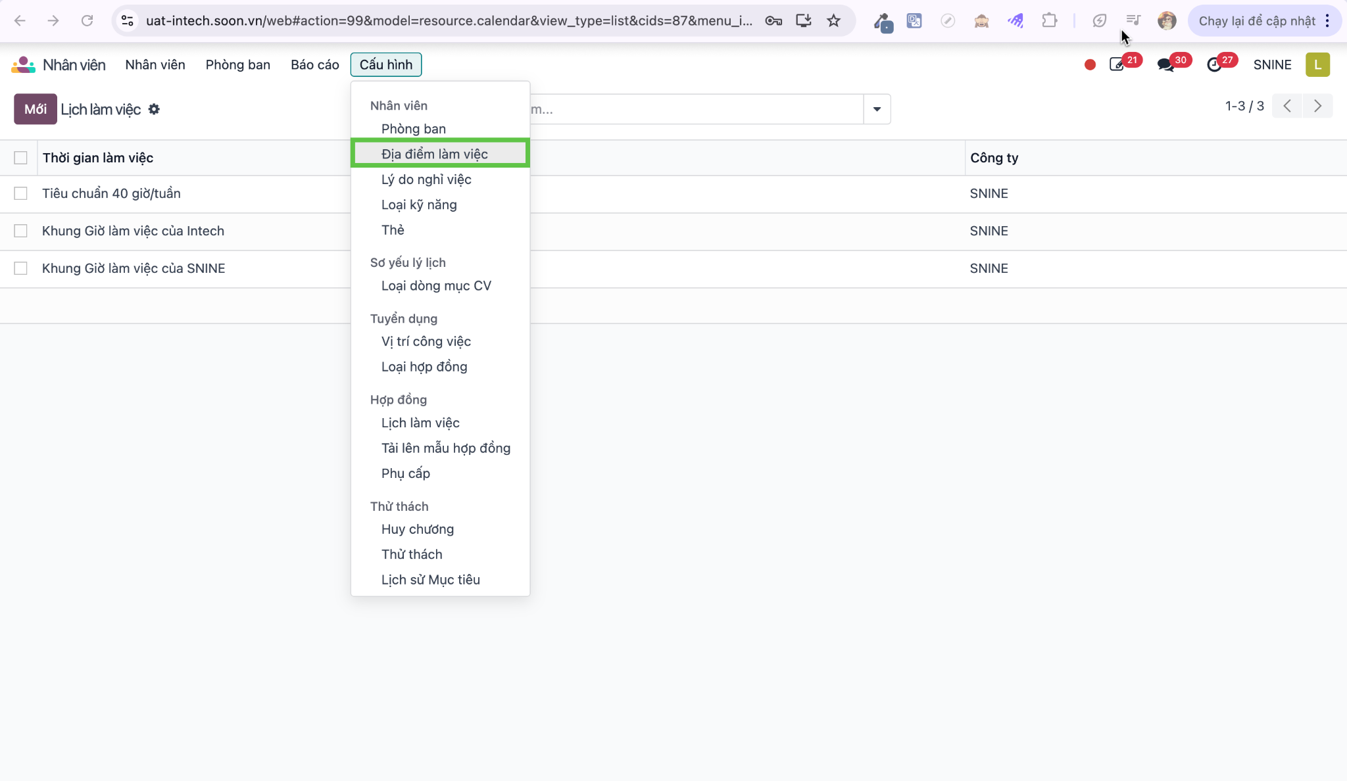Check Khung Giờ làm việc của SNINE row
Viewport: 1347px width, 781px height.
click(20, 268)
